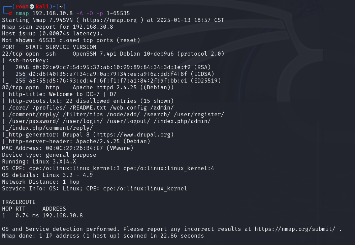Click the 22/tcp open ssh line
This screenshot has height=245, width=355.
click(x=113, y=54)
